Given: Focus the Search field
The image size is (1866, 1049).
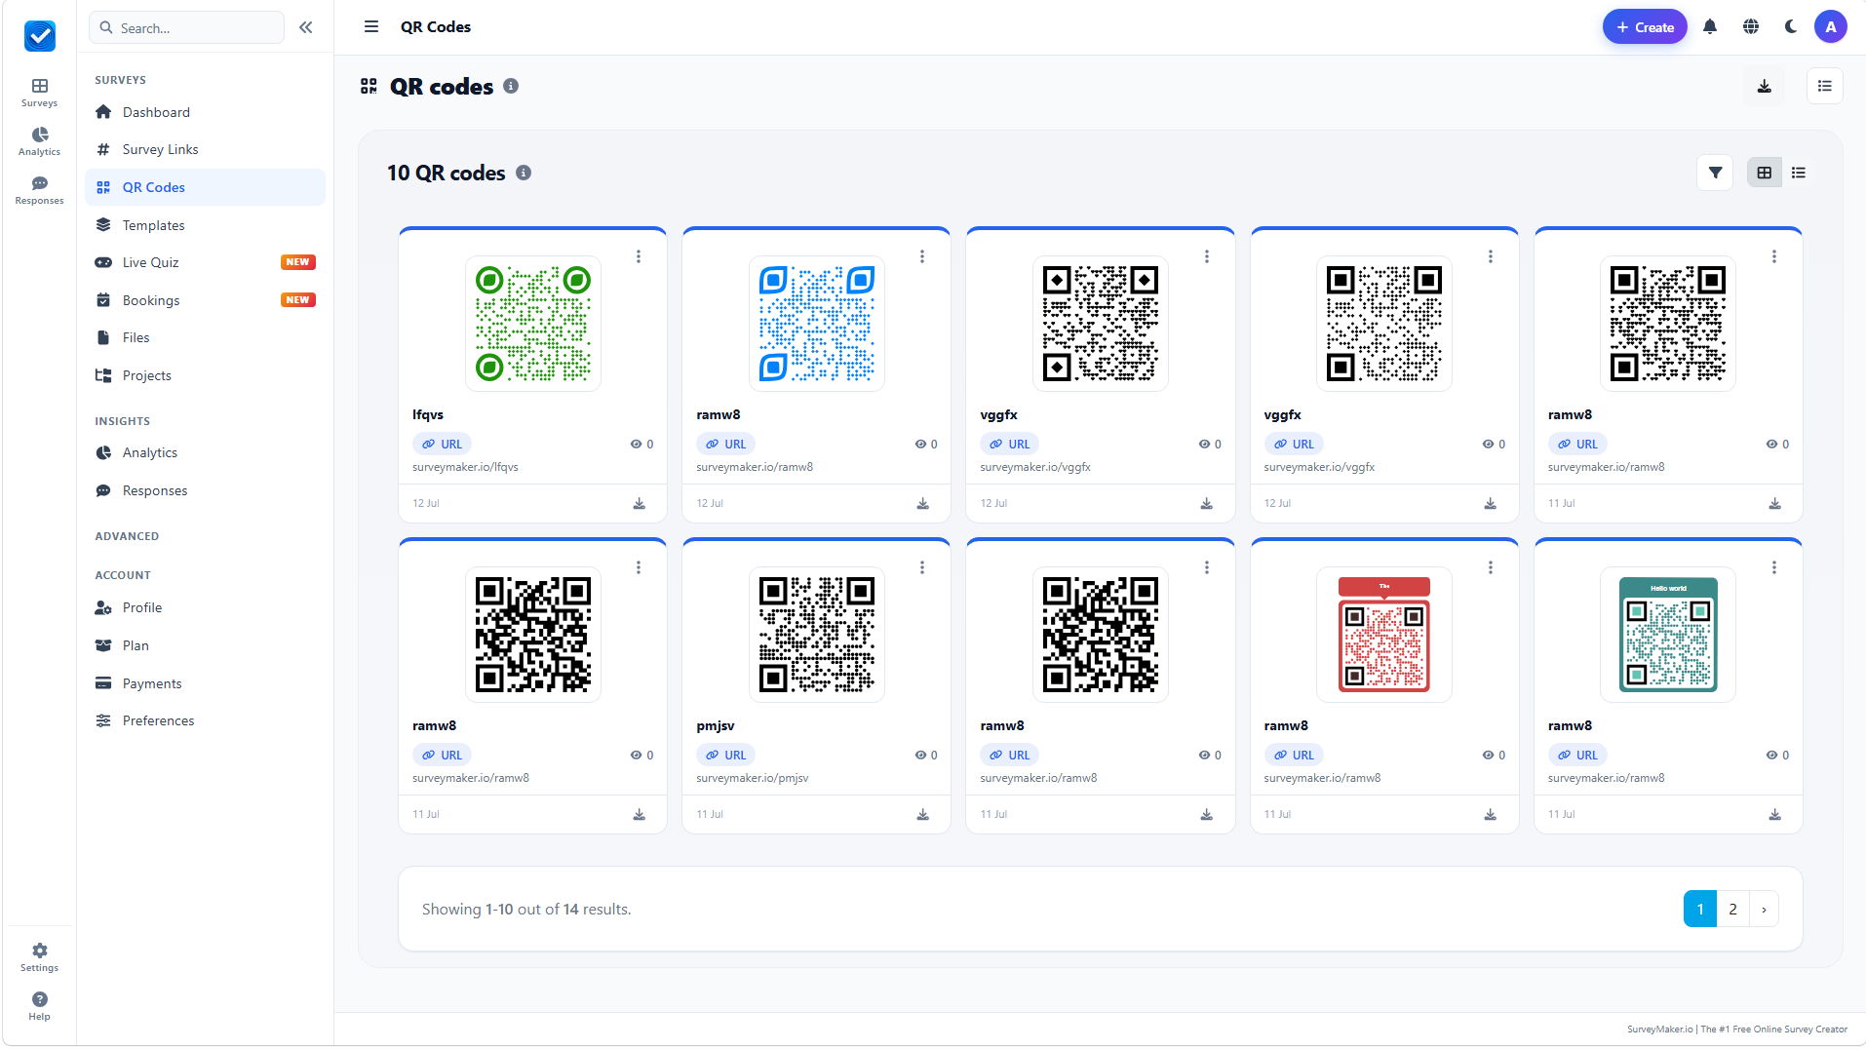Looking at the screenshot, I should pos(187,27).
